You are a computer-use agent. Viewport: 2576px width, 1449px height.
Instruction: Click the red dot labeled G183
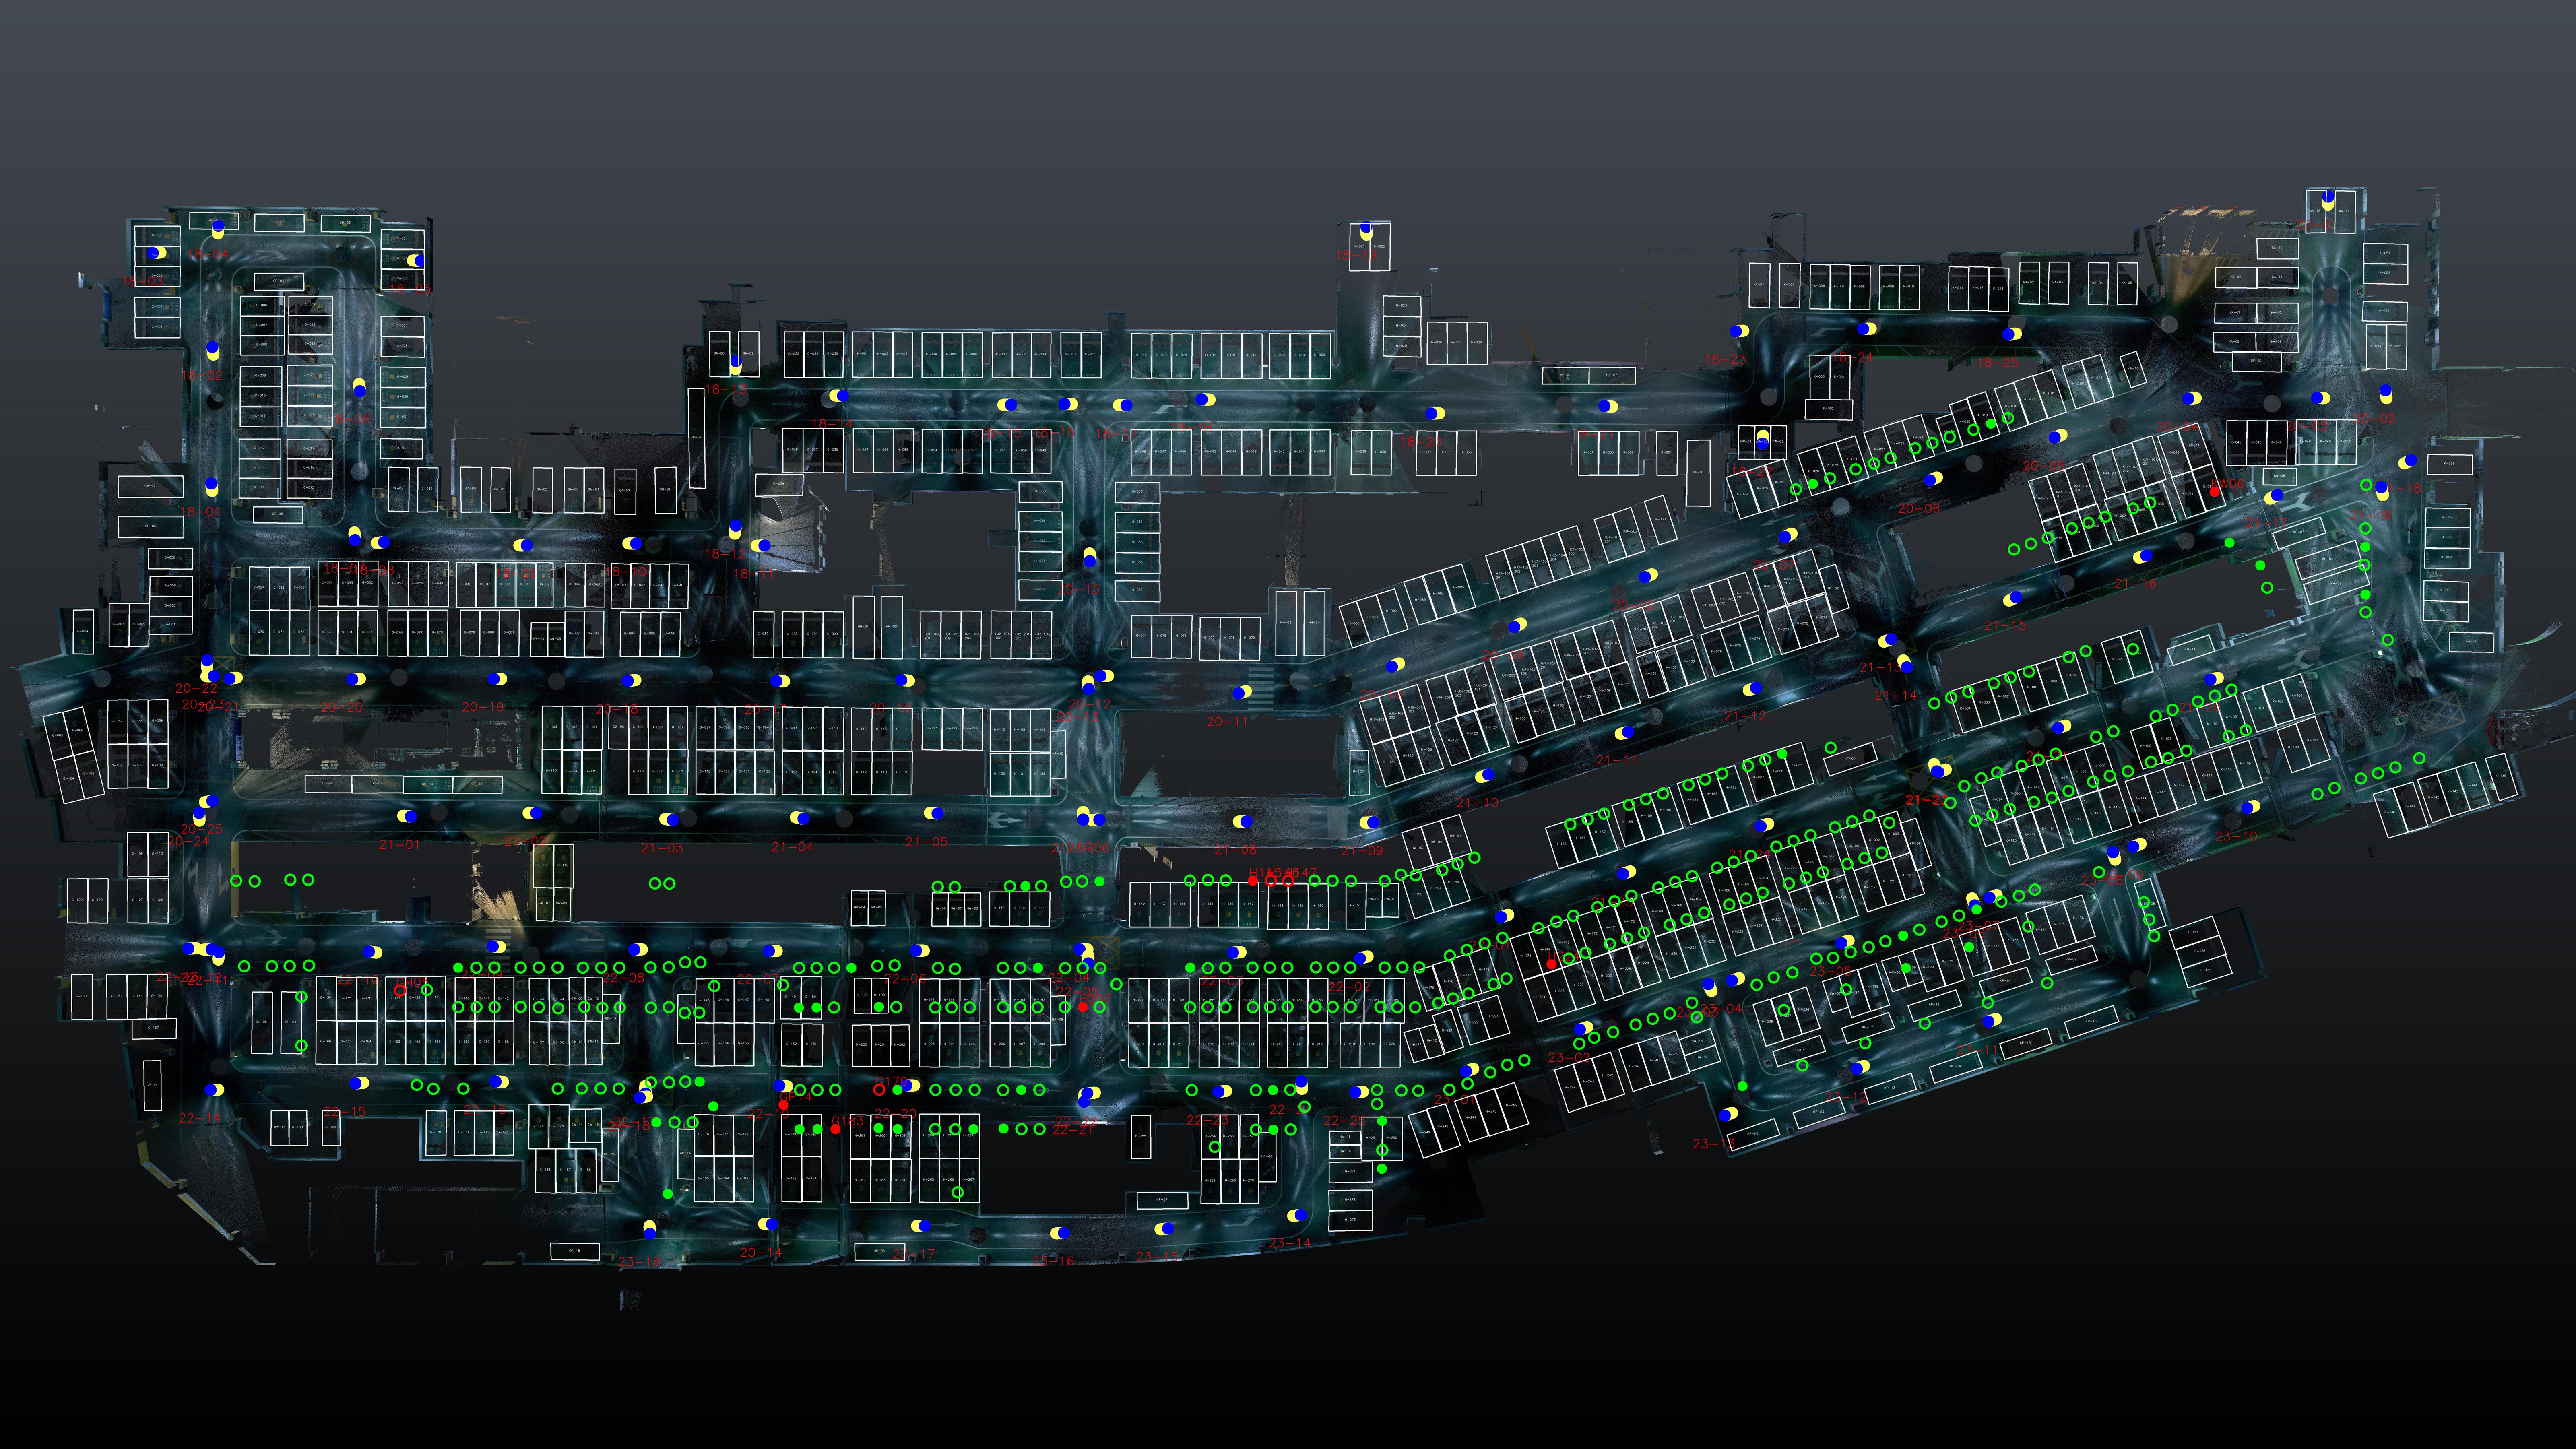pyautogui.click(x=836, y=1129)
